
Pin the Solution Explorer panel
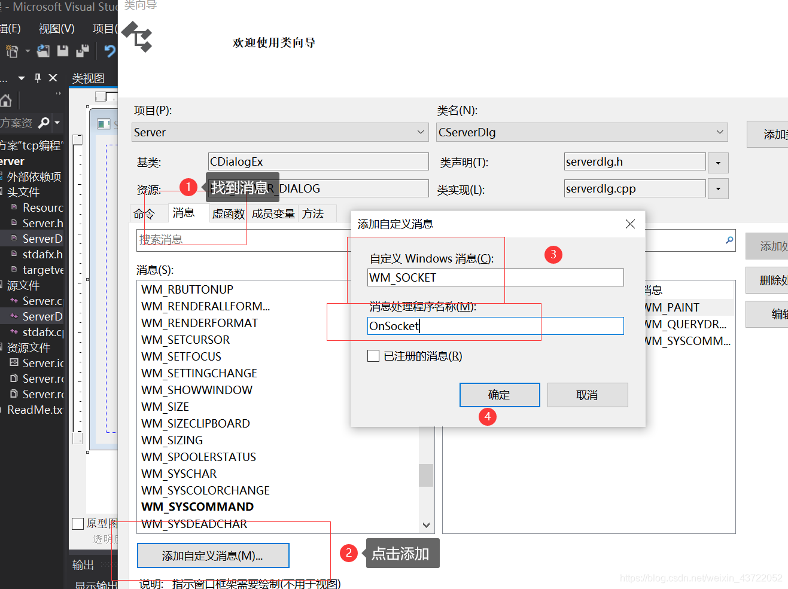coord(38,78)
